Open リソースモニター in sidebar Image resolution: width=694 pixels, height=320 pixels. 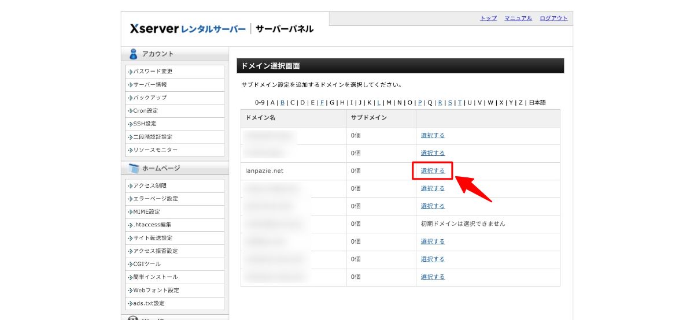tap(155, 150)
